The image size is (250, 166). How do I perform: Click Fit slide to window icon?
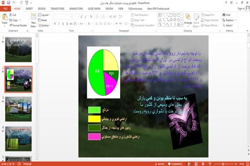tap(247, 164)
